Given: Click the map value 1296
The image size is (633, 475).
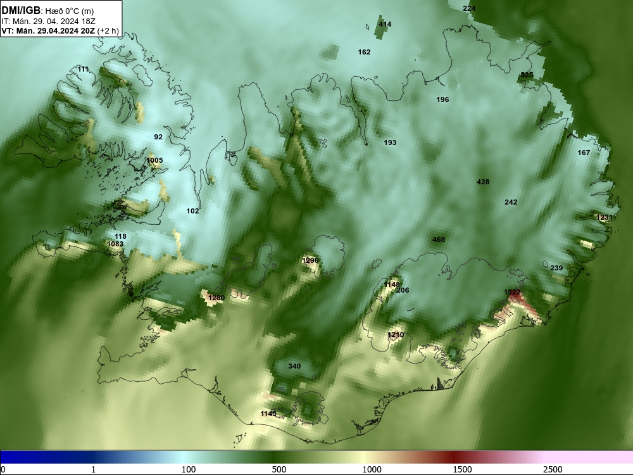Looking at the screenshot, I should [310, 260].
